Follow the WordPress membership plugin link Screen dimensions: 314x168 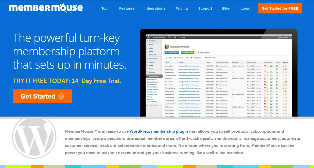[159, 131]
